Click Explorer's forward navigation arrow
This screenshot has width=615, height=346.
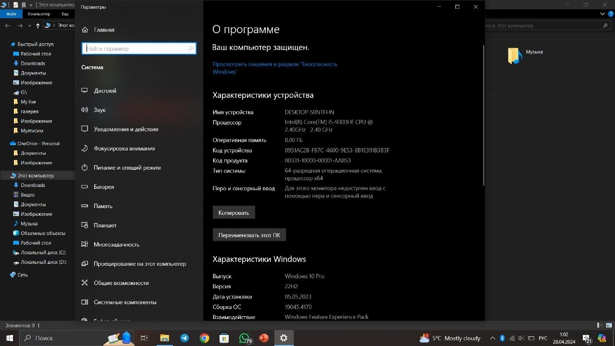point(20,25)
